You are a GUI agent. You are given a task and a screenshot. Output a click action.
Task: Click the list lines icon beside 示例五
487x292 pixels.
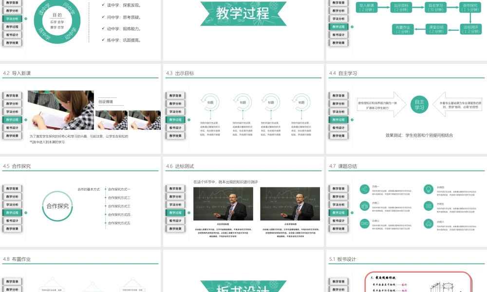point(429,206)
